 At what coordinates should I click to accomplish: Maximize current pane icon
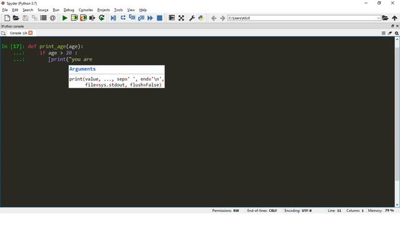click(x=172, y=18)
